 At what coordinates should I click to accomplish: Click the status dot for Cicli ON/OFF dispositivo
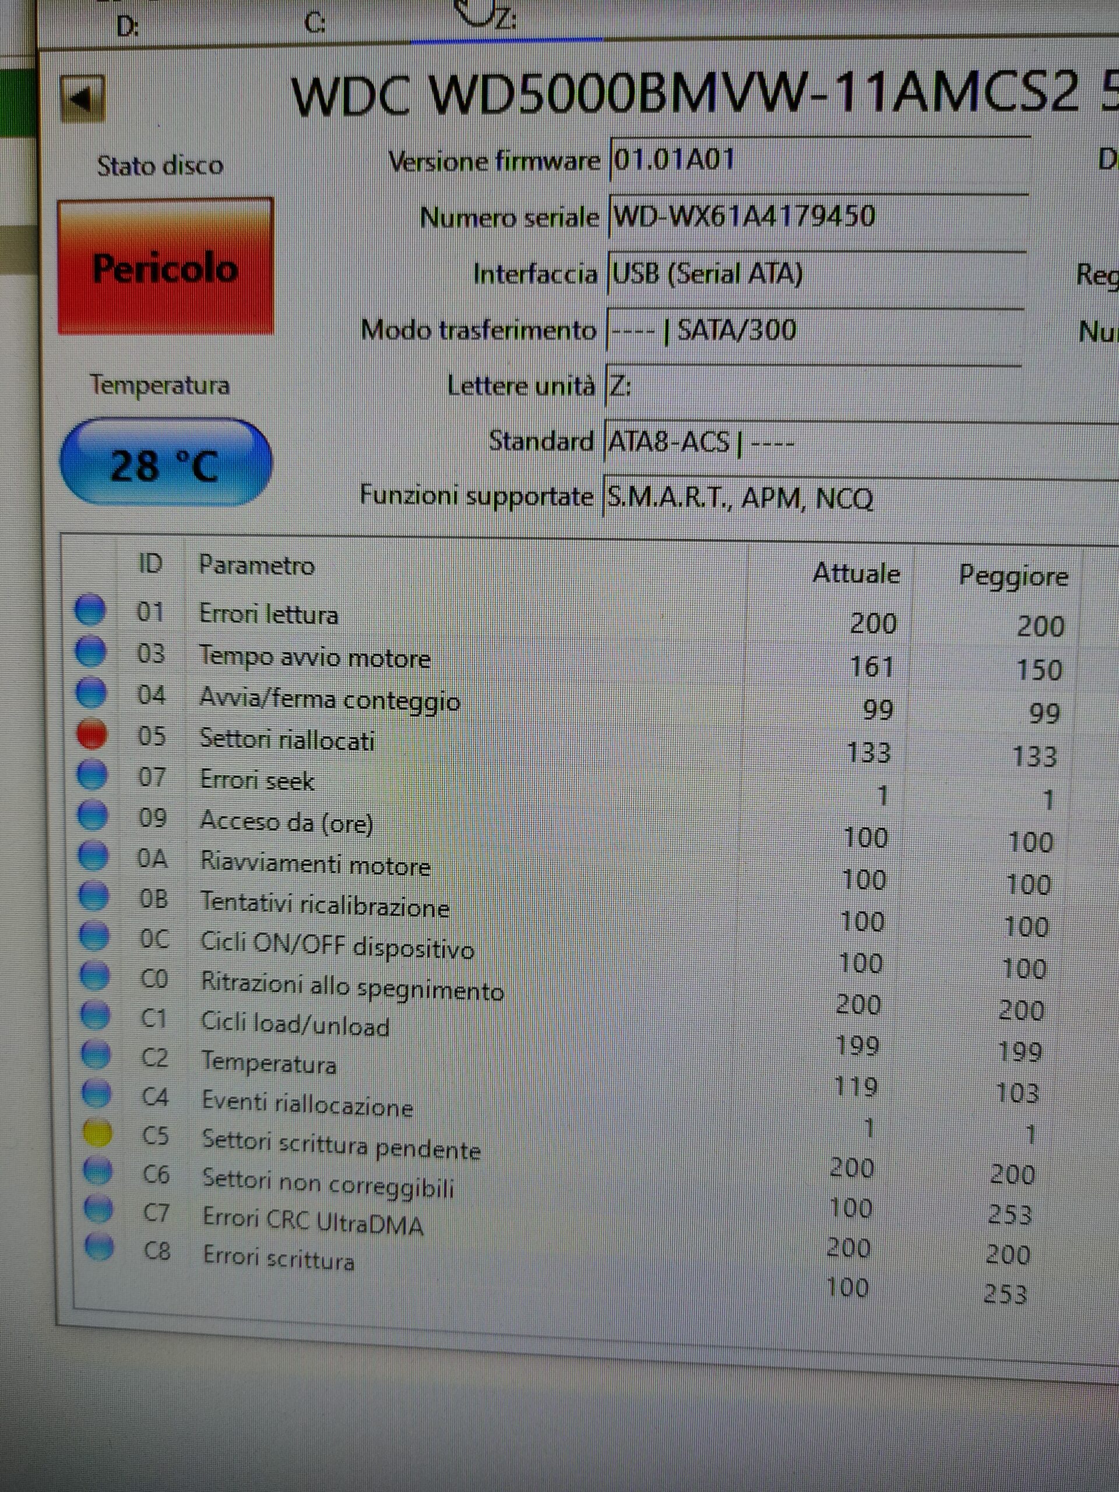[94, 935]
